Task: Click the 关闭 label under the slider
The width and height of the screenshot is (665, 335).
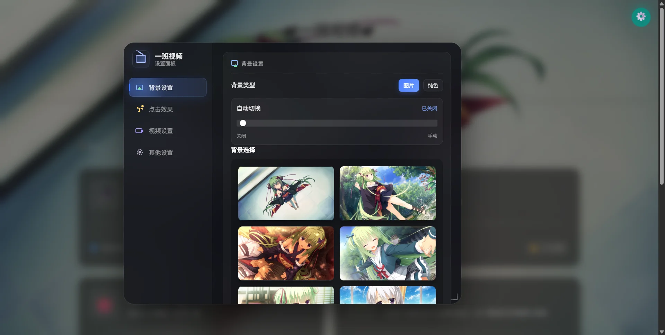Action: [241, 136]
